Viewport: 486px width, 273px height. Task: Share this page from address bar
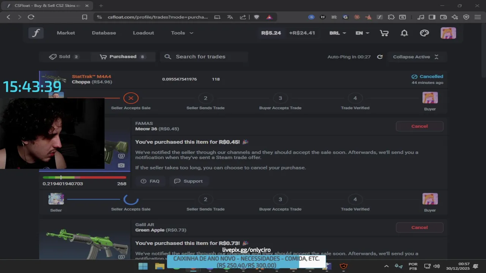tap(243, 17)
